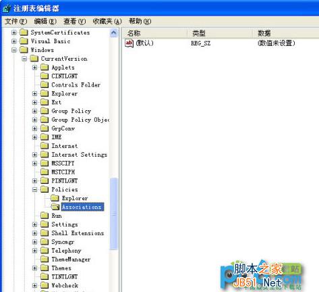Open the 查看 menu
Screen dimensions: 319x292
click(x=74, y=22)
